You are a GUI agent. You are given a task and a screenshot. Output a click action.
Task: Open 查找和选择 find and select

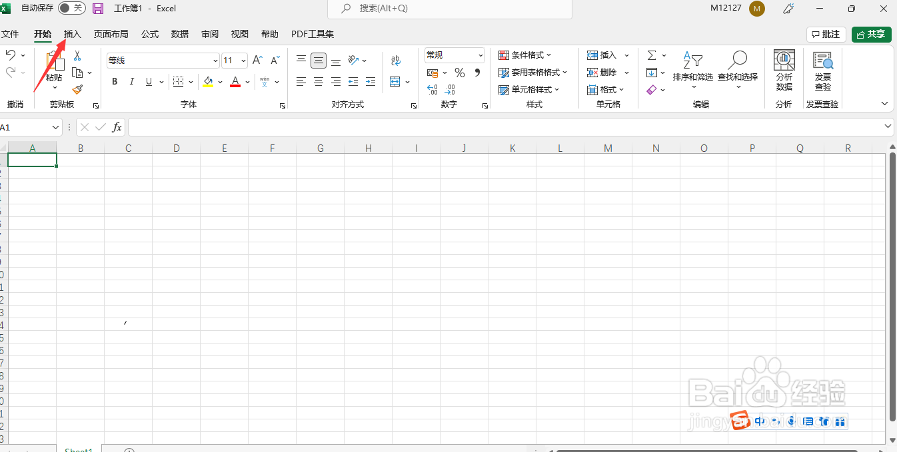click(738, 70)
